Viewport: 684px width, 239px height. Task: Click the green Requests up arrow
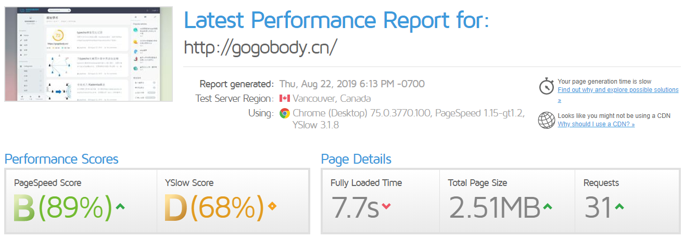tap(619, 207)
